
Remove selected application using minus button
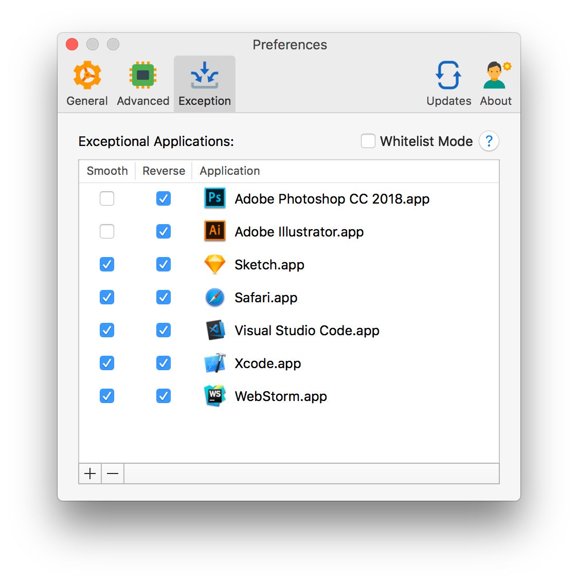(112, 473)
